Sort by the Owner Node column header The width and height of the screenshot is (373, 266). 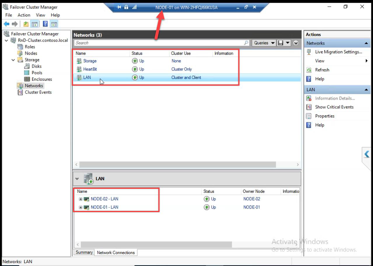[x=261, y=191]
